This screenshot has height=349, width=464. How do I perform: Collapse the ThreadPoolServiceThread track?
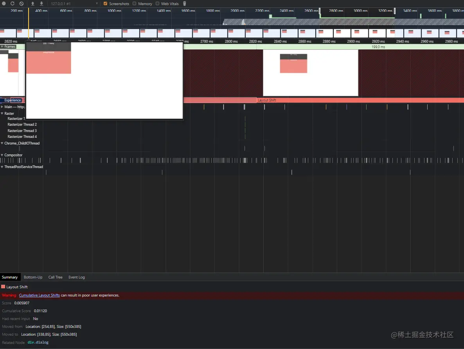tap(2, 167)
